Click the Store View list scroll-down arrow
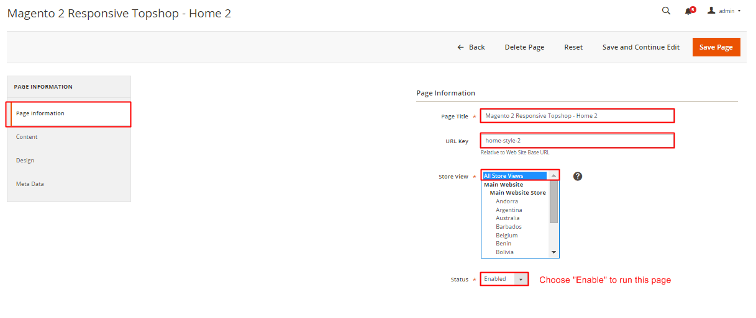 [x=554, y=253]
